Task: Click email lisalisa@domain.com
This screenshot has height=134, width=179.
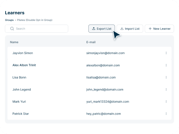Action: (101, 77)
